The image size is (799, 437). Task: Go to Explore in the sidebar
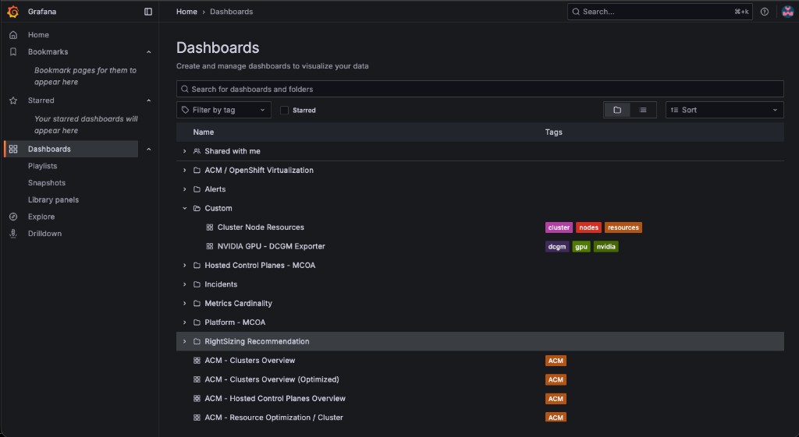tap(41, 217)
